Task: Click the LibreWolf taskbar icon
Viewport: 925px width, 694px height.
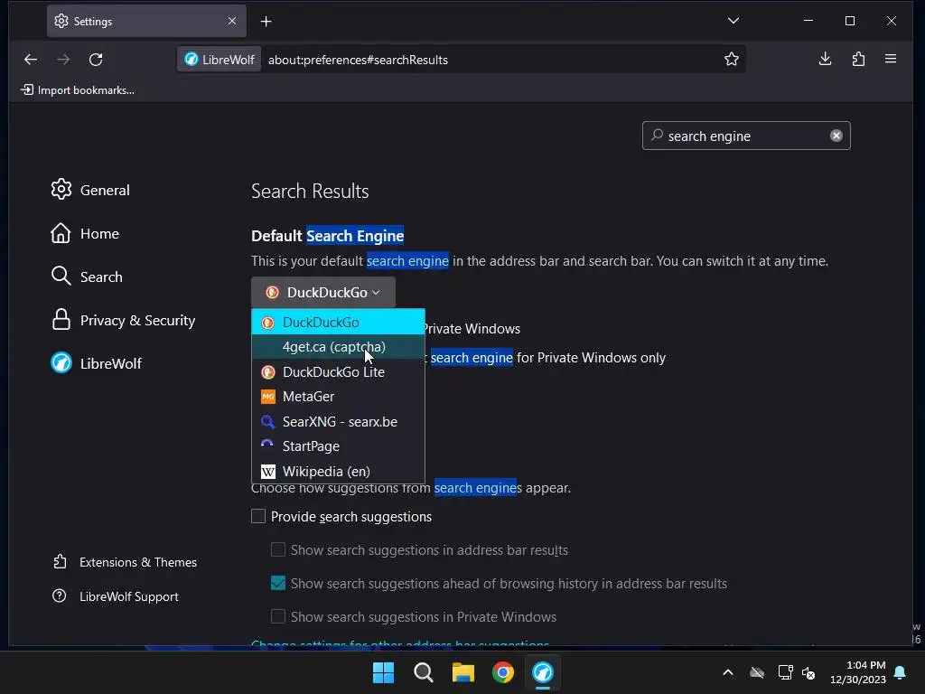Action: click(543, 672)
